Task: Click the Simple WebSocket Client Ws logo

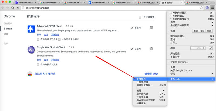Action: (x=31, y=50)
